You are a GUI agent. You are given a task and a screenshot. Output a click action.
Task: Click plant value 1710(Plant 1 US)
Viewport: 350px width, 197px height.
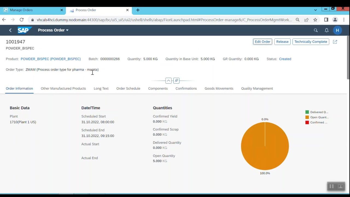(23, 122)
